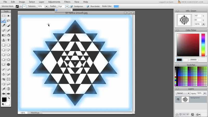
Task: Open the Edit menu
Action: (13, 2)
